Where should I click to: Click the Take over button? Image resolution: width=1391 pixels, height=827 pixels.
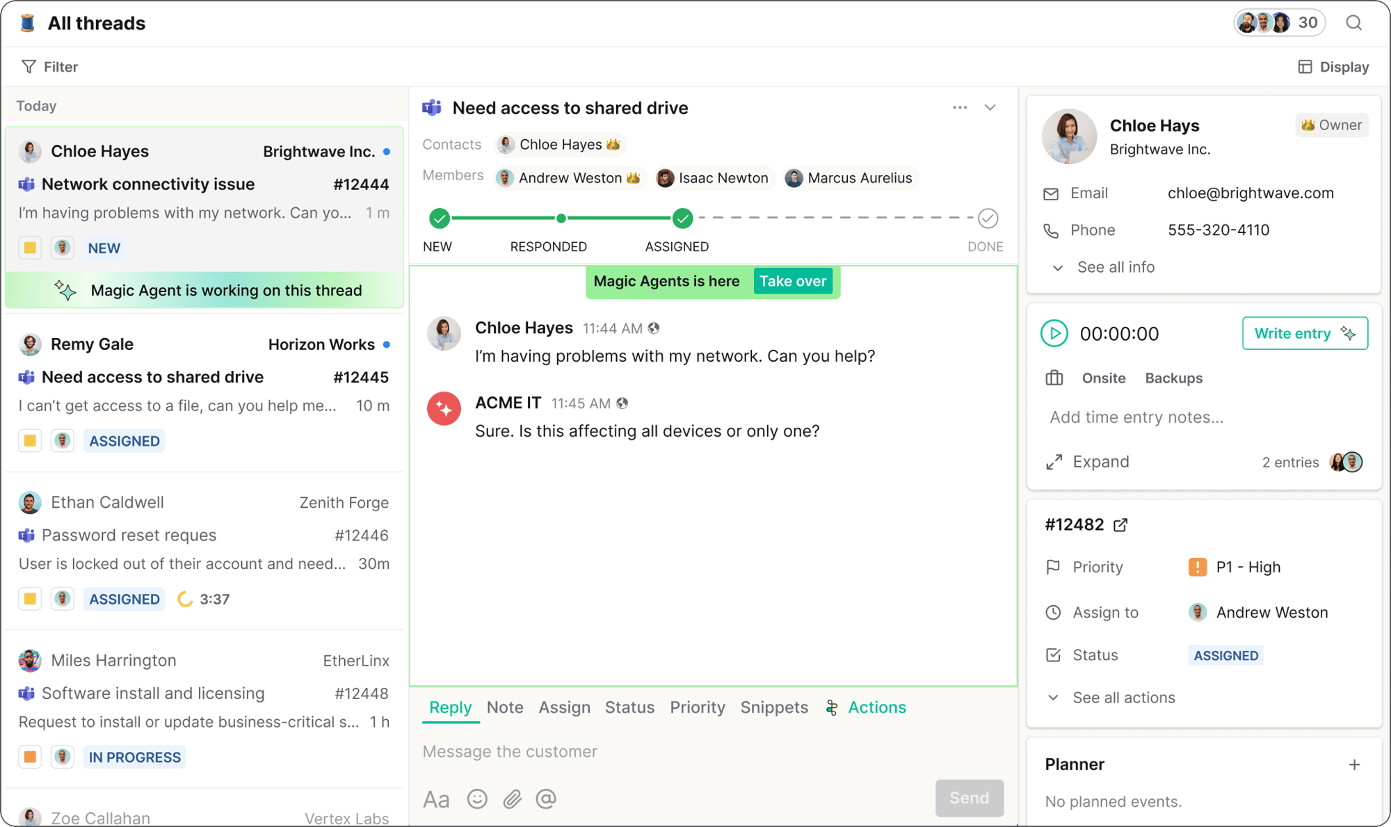(x=794, y=281)
